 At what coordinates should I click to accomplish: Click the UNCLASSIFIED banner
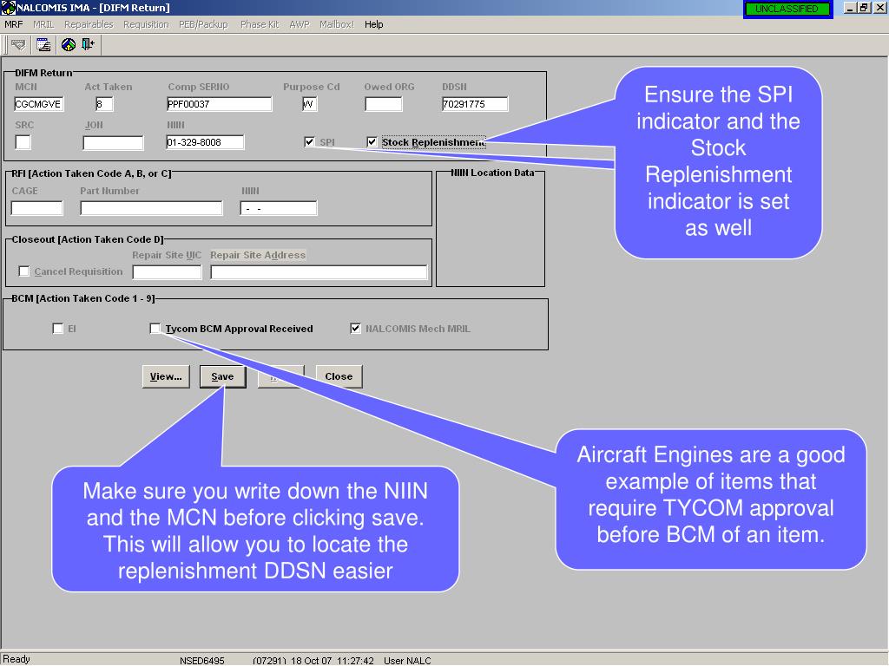pos(787,9)
